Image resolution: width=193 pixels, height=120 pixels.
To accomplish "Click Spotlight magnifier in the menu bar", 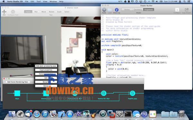I will click(184, 2).
